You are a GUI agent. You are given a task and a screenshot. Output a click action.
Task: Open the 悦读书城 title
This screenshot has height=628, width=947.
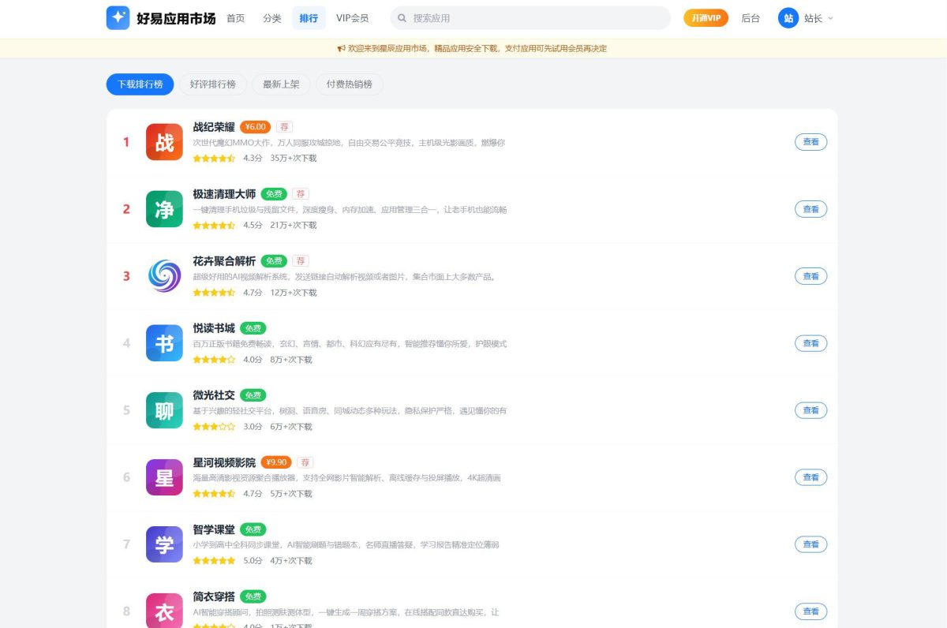[214, 328]
